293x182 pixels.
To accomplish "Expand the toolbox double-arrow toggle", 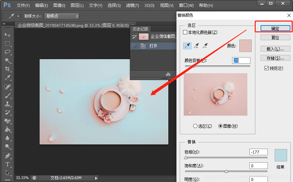I will click(4, 24).
